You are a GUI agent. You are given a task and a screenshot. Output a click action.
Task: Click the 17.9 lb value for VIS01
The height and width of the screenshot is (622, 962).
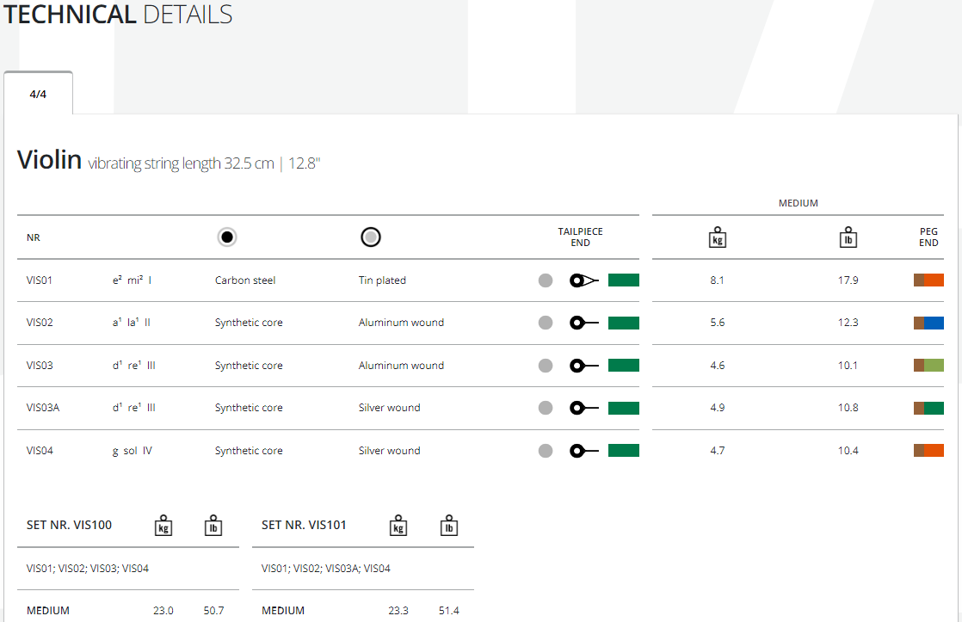pyautogui.click(x=848, y=280)
